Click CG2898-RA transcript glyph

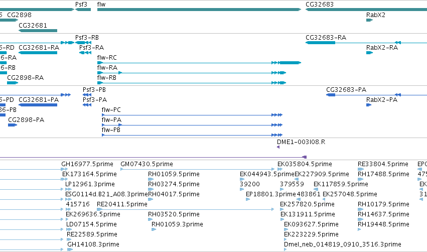[13, 83]
